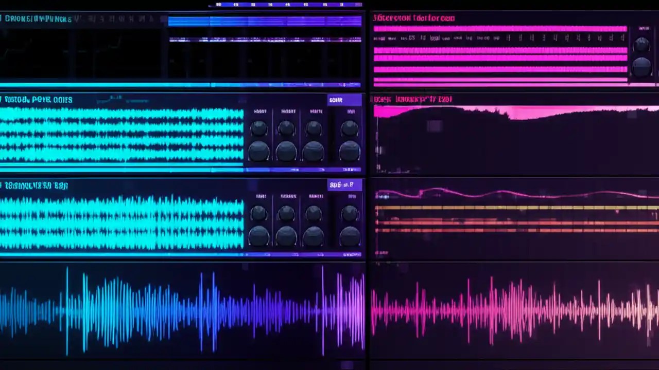Screen dimensions: 659x370
Task: Select the first knob in the lower EQ track panel
Action: click(x=259, y=213)
